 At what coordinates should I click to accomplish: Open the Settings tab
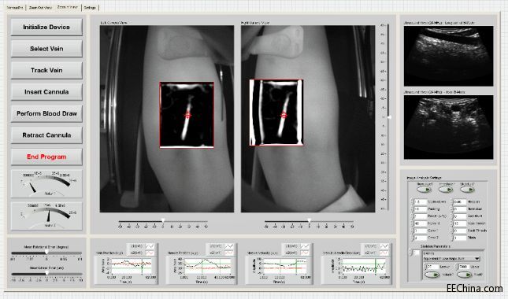click(x=90, y=7)
